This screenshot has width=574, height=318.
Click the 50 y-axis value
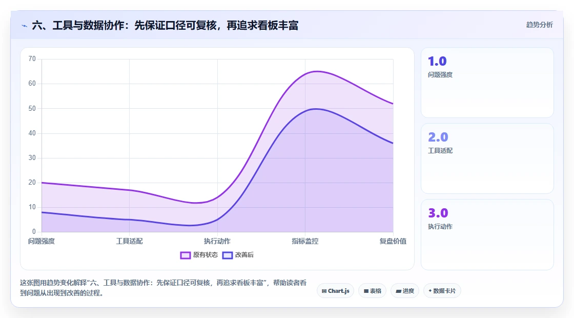[32, 108]
